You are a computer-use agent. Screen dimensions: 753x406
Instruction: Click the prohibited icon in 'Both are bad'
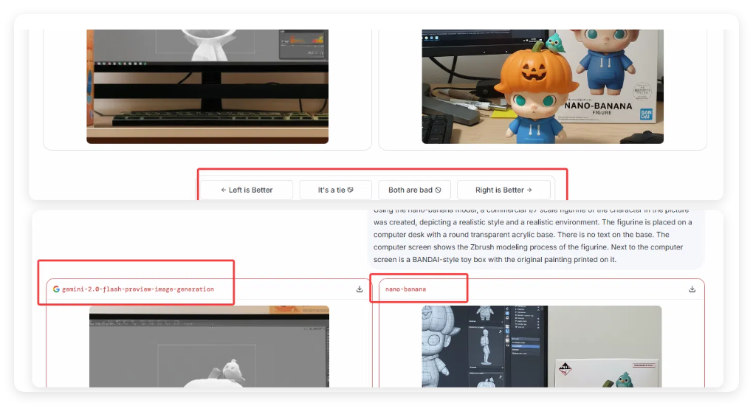(x=438, y=190)
